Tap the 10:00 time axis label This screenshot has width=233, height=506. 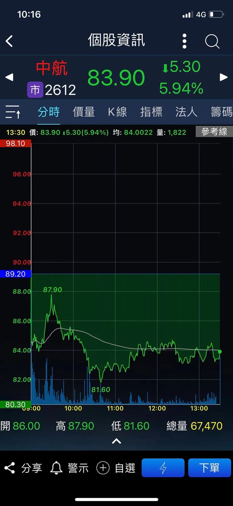pyautogui.click(x=73, y=408)
